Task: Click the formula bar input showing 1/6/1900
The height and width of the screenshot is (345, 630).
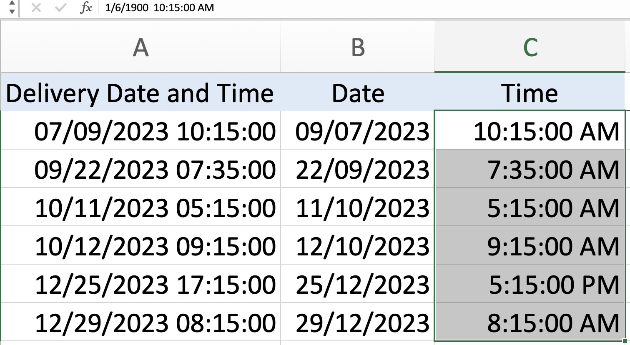Action: pos(363,8)
